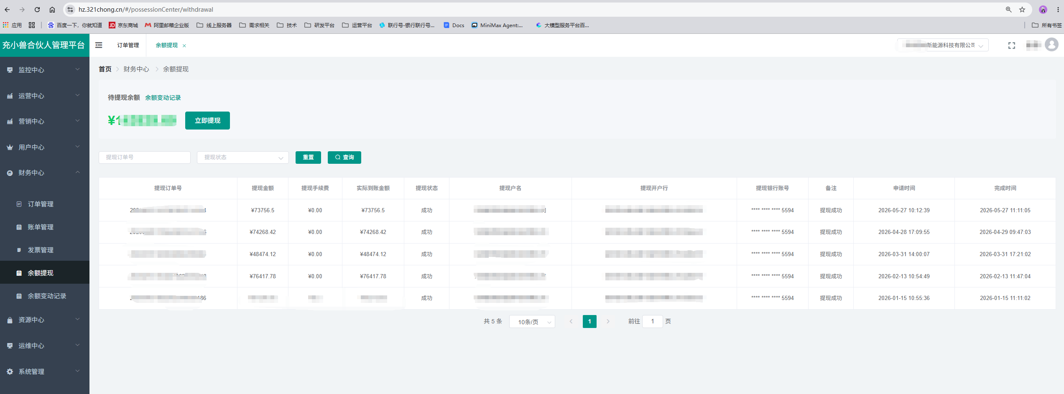Open 账单管理 in the sidebar
Image resolution: width=1064 pixels, height=394 pixels.
coord(45,227)
